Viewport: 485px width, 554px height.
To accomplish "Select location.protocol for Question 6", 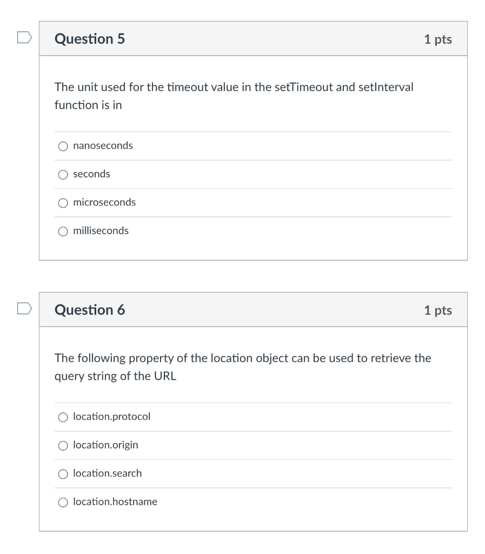I will pyautogui.click(x=63, y=417).
